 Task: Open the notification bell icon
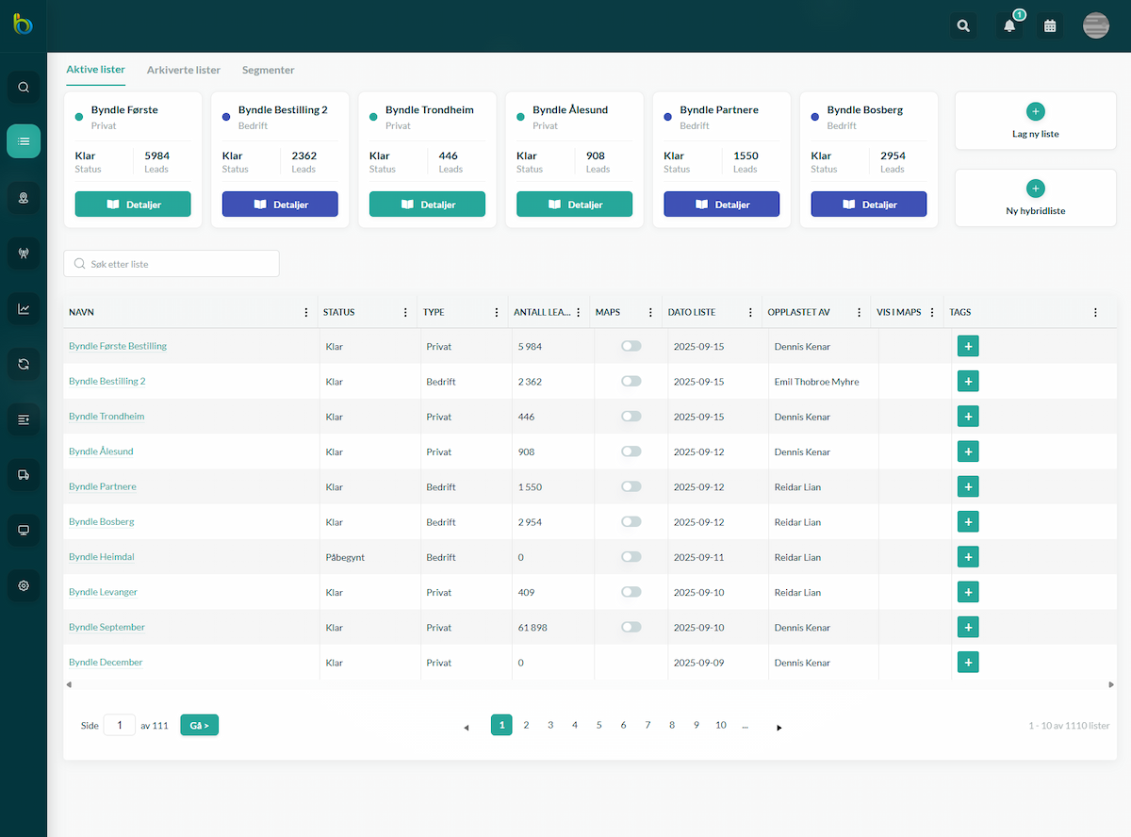pyautogui.click(x=1009, y=26)
